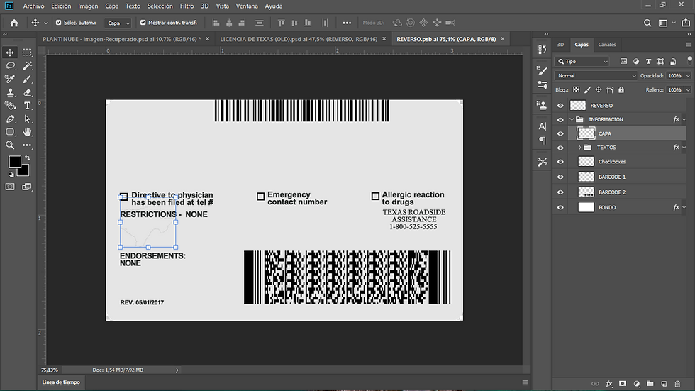This screenshot has width=695, height=391.
Task: Expand the TEXTOS group
Action: (x=580, y=147)
